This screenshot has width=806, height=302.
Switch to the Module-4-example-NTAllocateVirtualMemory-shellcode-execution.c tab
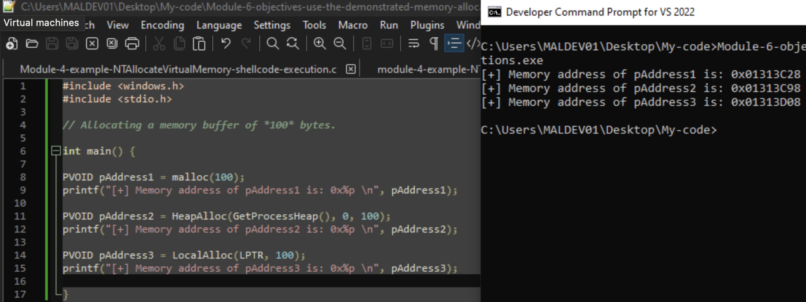(178, 69)
